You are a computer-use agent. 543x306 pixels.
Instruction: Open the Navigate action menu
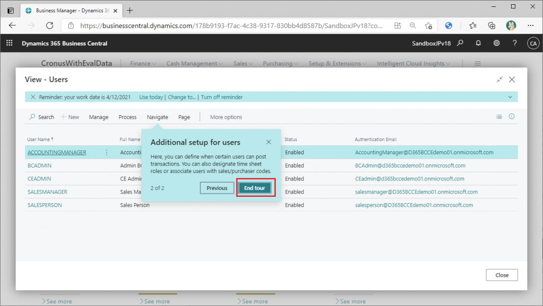(157, 117)
